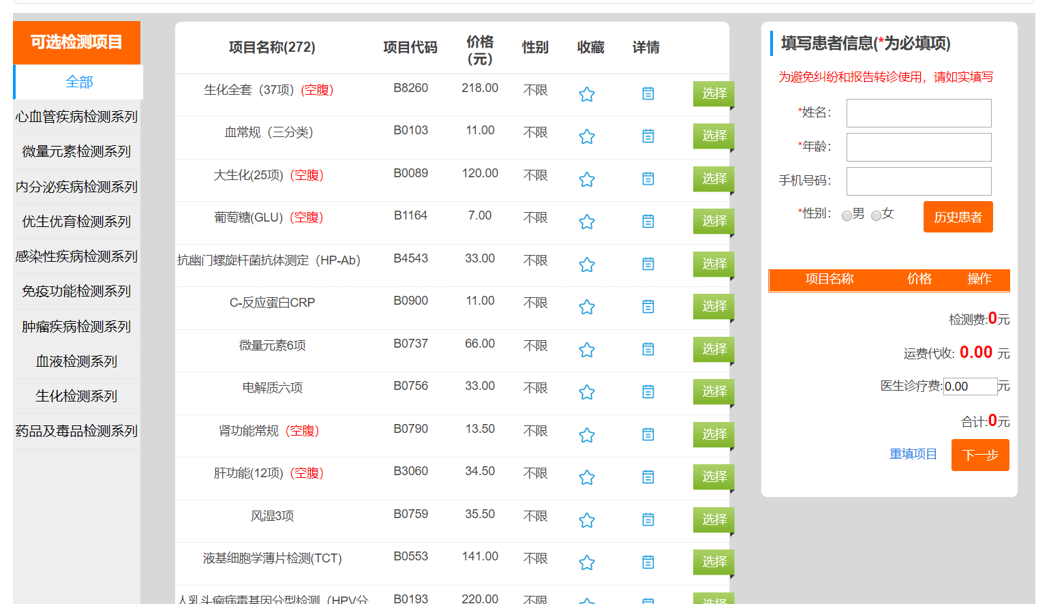Favorite C-反应蛋白CRP star icon
The image size is (1049, 604).
[587, 307]
